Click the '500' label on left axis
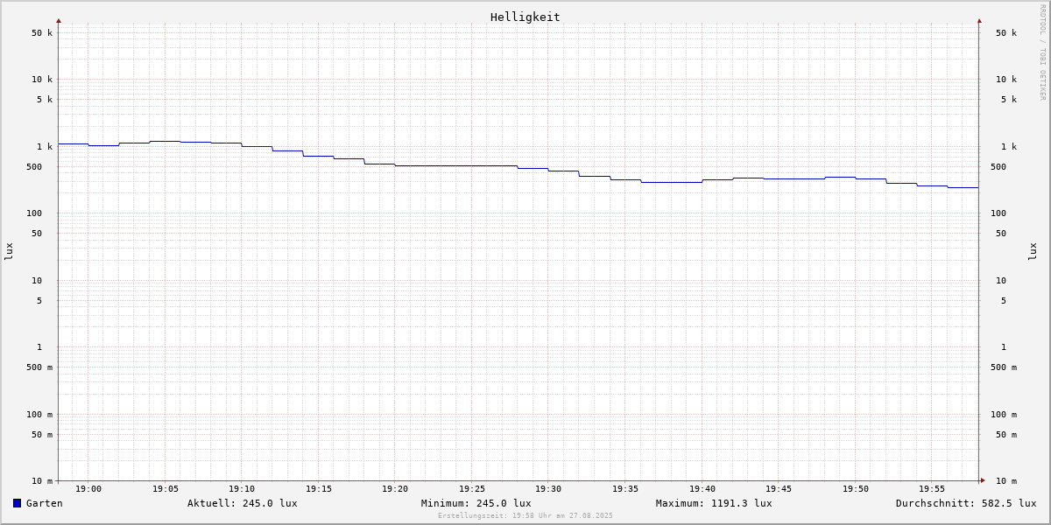 pyautogui.click(x=34, y=167)
